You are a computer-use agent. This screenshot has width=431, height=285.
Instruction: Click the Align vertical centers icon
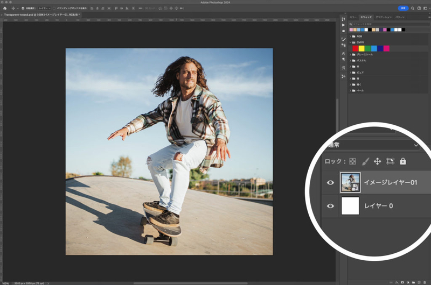pos(122,9)
